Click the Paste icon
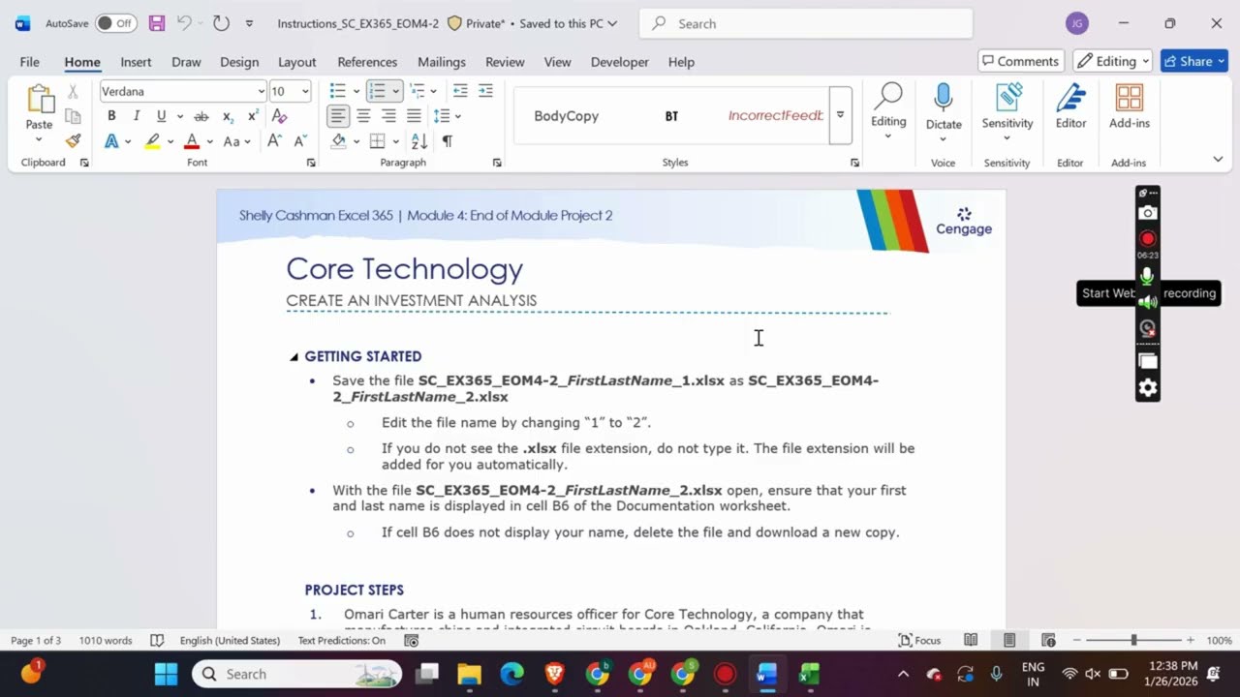 [x=40, y=100]
